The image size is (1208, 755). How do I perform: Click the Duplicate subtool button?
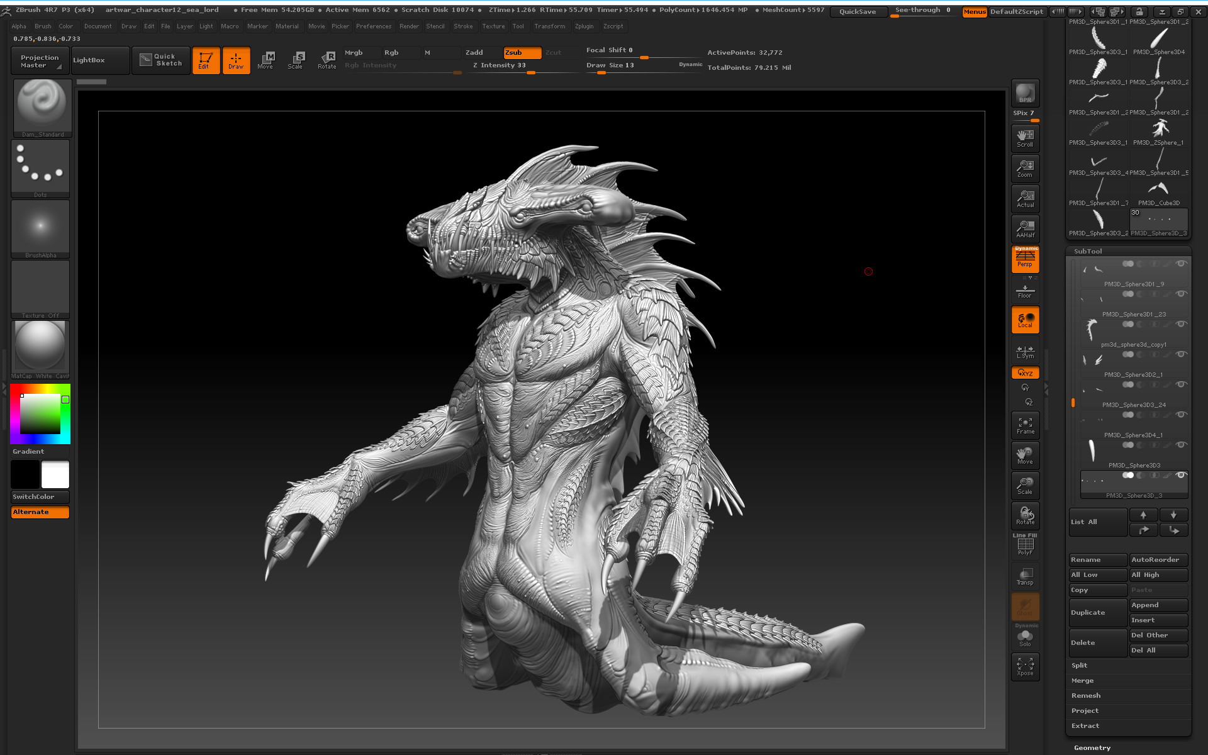[1098, 612]
